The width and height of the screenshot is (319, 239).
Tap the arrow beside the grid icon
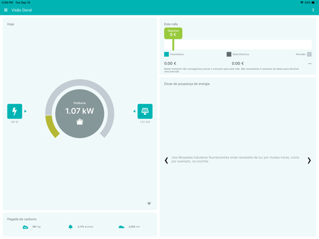point(25,111)
